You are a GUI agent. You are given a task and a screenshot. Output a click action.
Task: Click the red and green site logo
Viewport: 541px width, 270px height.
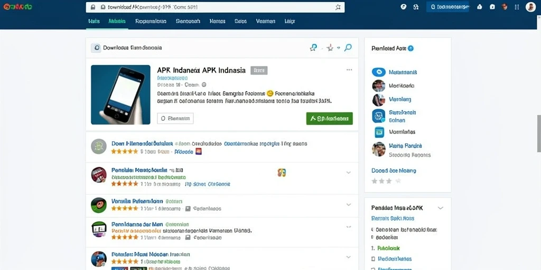[17, 7]
